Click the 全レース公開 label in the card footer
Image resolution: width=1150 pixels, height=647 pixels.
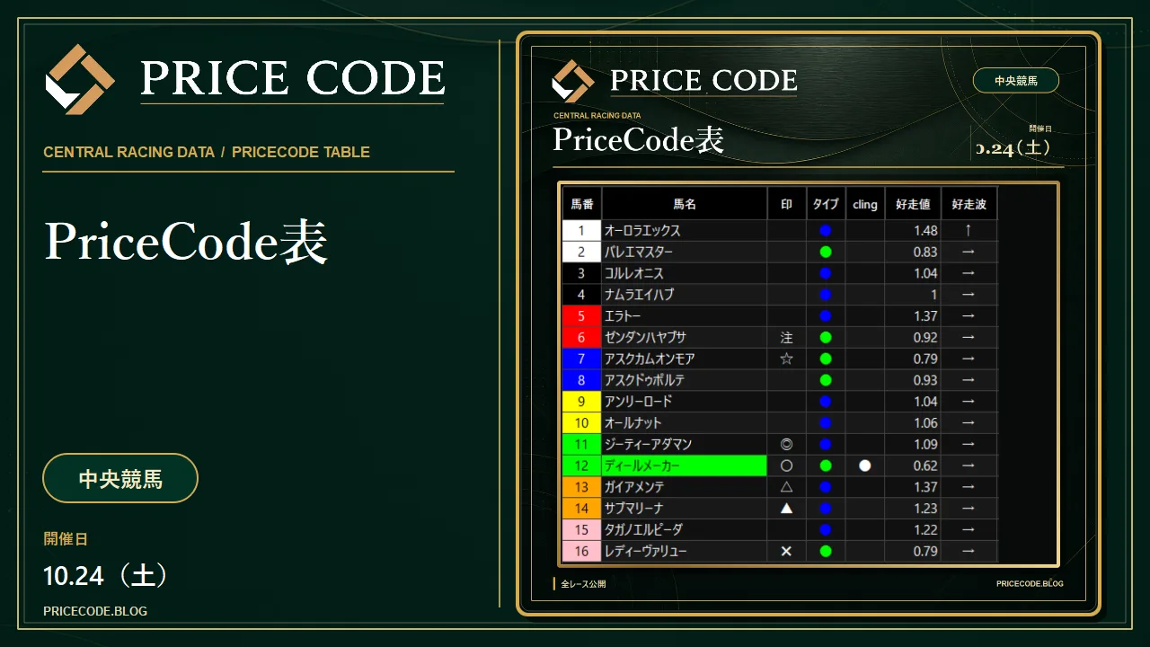click(x=584, y=584)
